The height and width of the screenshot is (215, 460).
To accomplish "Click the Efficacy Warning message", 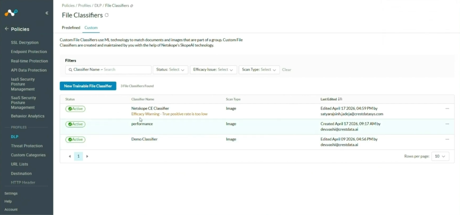I will click(x=169, y=114).
